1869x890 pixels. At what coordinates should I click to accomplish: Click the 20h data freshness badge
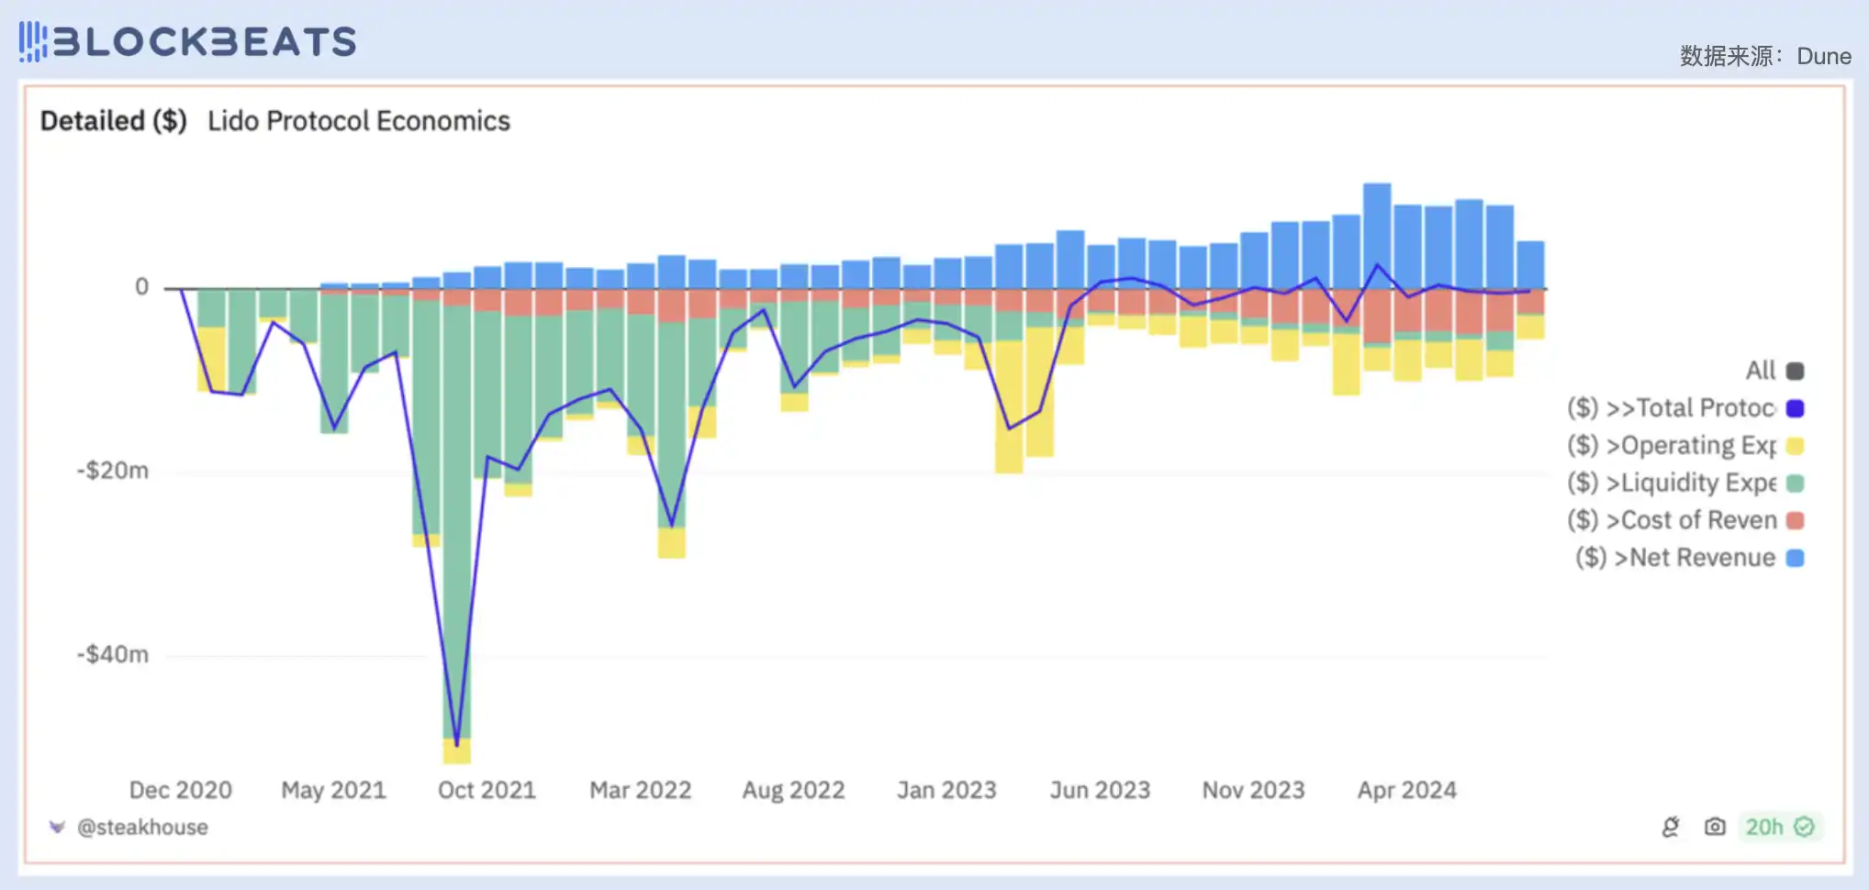pos(1763,827)
